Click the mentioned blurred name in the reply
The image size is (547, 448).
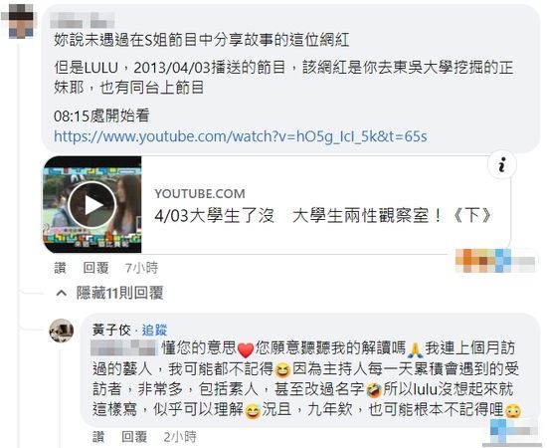123,347
